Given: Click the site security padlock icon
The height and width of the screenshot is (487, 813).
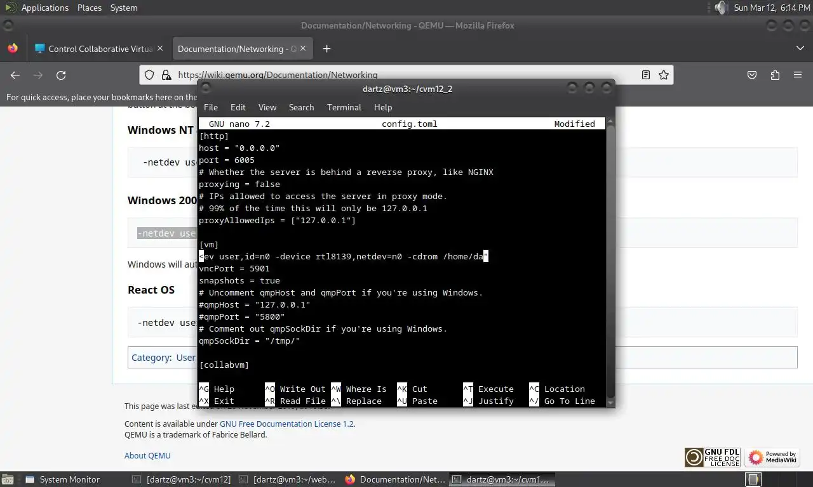Looking at the screenshot, I should (166, 75).
